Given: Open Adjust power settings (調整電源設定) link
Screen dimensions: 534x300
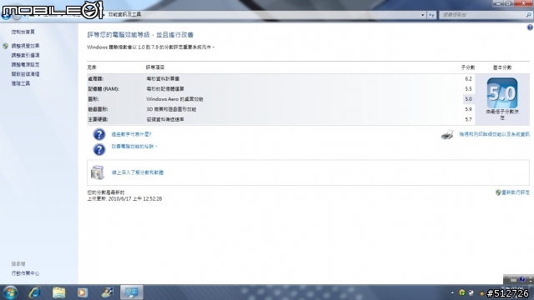Looking at the screenshot, I should (x=26, y=65).
